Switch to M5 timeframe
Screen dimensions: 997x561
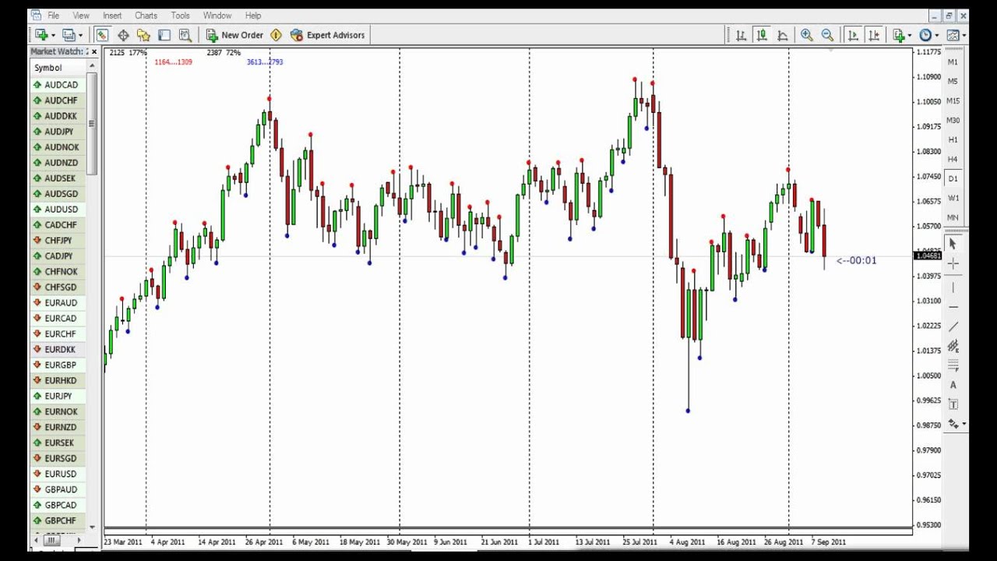[x=953, y=81]
